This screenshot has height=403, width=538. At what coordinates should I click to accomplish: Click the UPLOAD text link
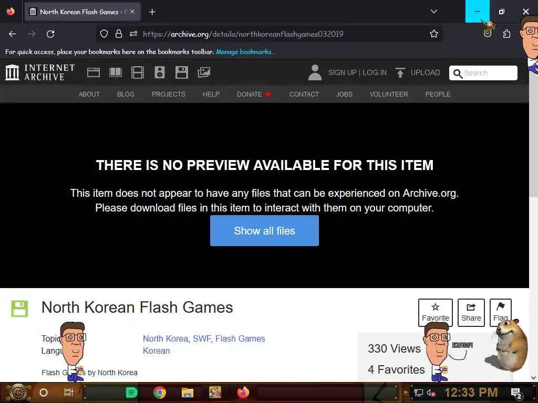click(x=425, y=72)
